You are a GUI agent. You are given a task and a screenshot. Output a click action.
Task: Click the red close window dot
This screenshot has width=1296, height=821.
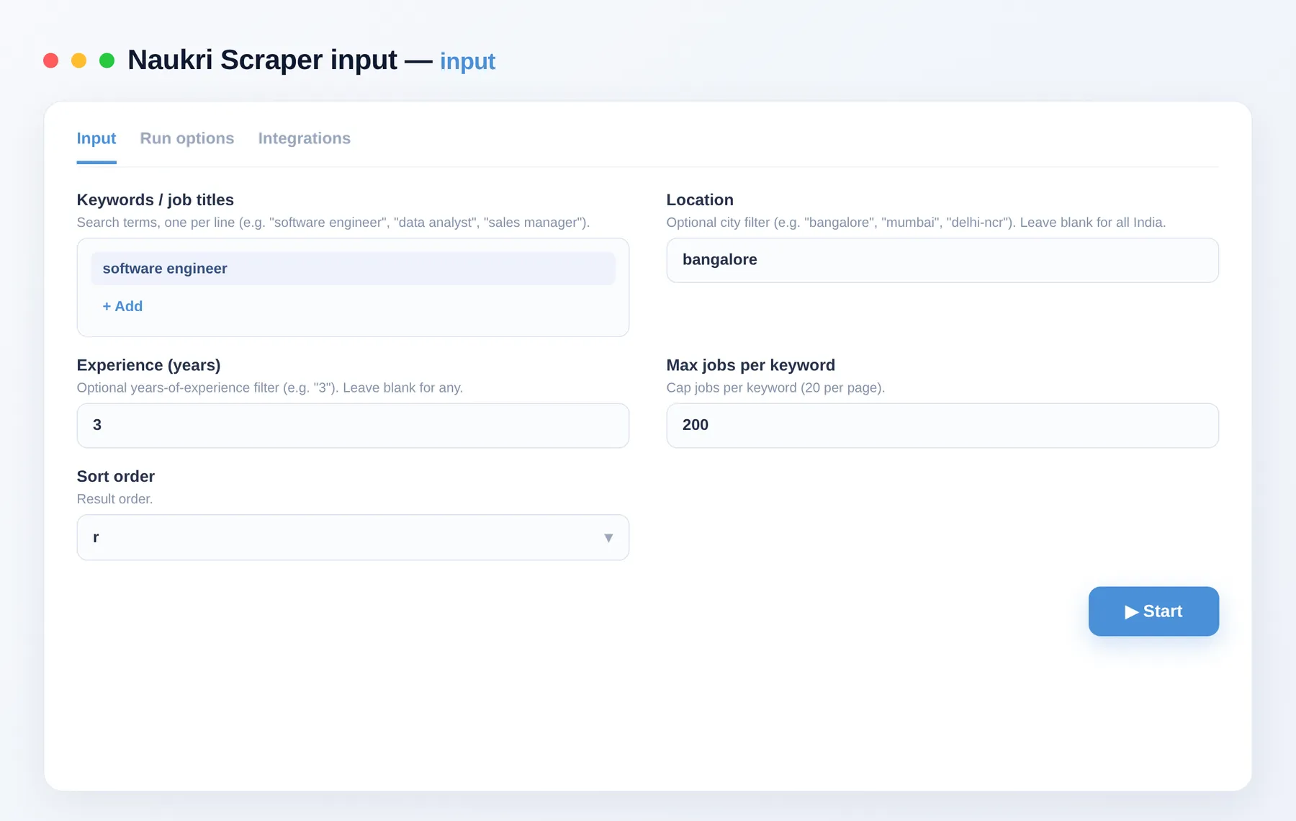(50, 60)
